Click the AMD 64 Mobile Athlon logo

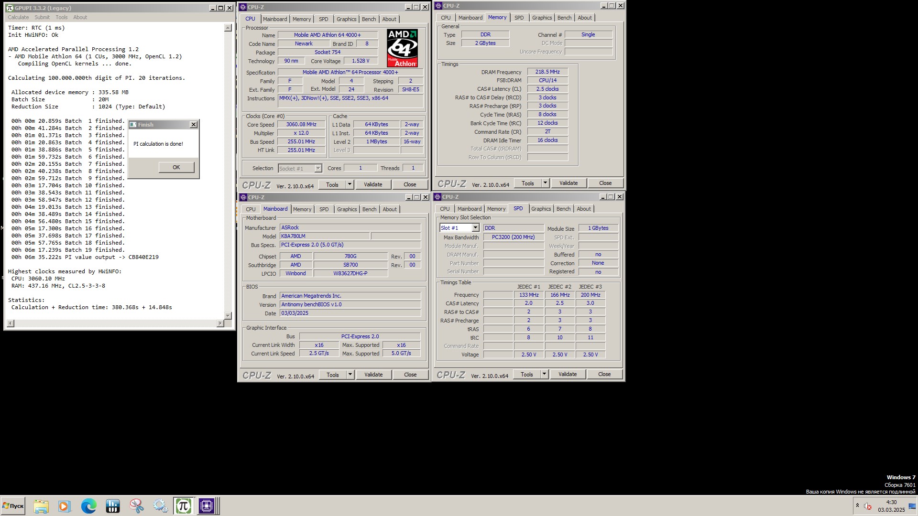click(x=403, y=48)
